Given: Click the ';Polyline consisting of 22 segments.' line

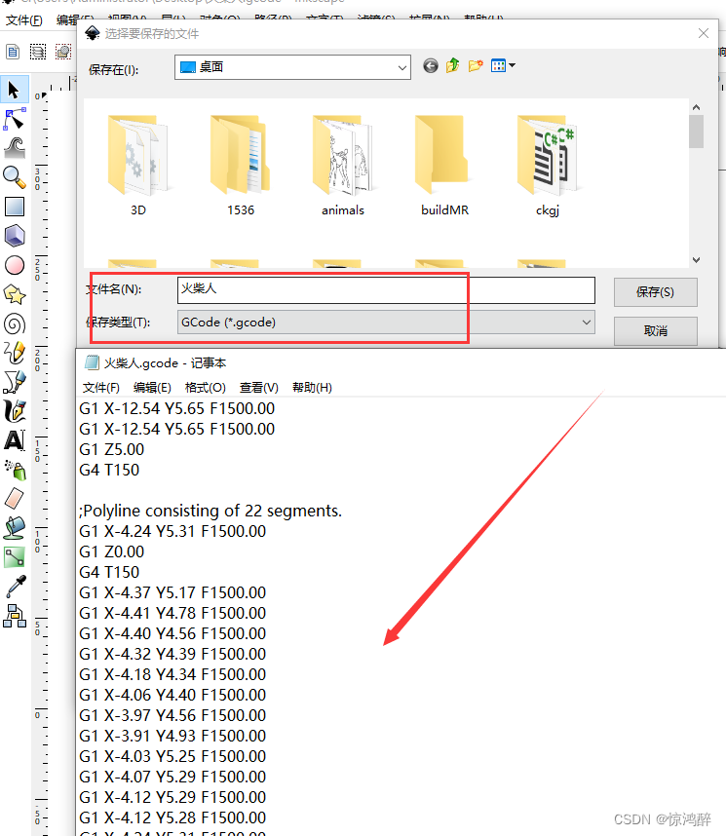Looking at the screenshot, I should pyautogui.click(x=210, y=511).
